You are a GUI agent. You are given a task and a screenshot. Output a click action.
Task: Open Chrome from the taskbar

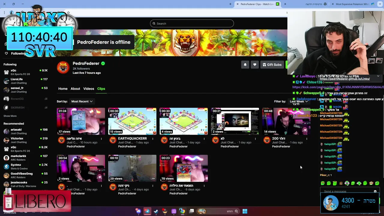182,211
